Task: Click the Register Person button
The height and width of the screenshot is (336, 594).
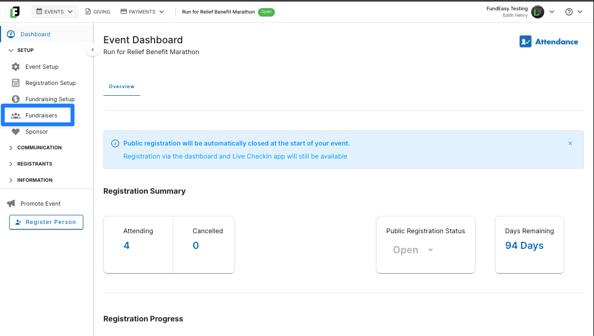Action: pos(46,222)
